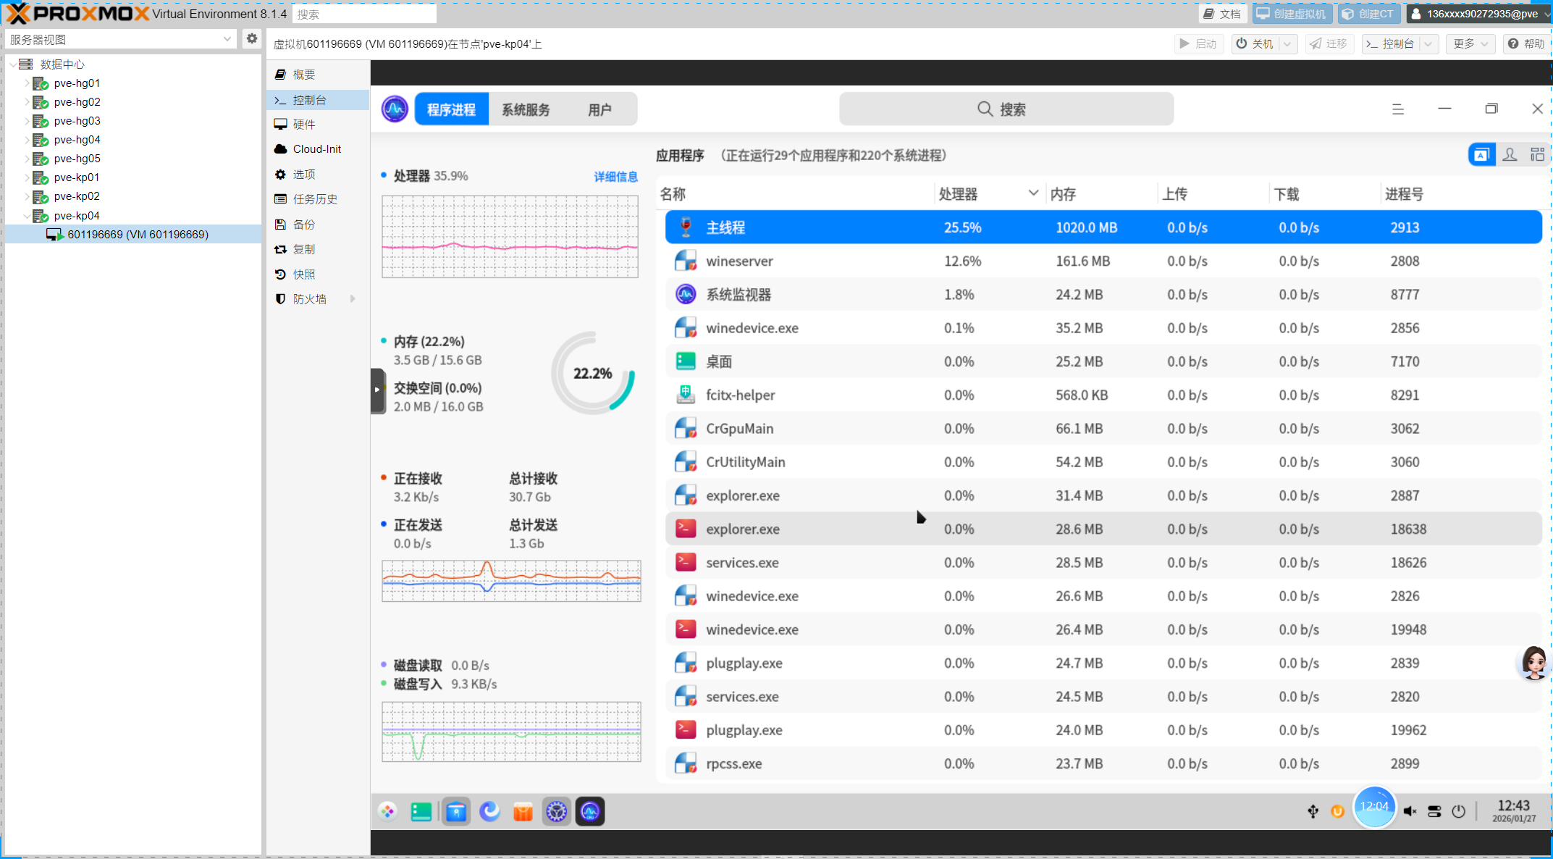
Task: Open the user account menu 136xxxx90272935@pve
Action: (x=1478, y=14)
